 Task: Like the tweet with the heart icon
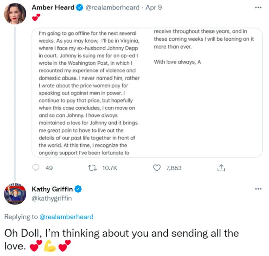point(157,168)
